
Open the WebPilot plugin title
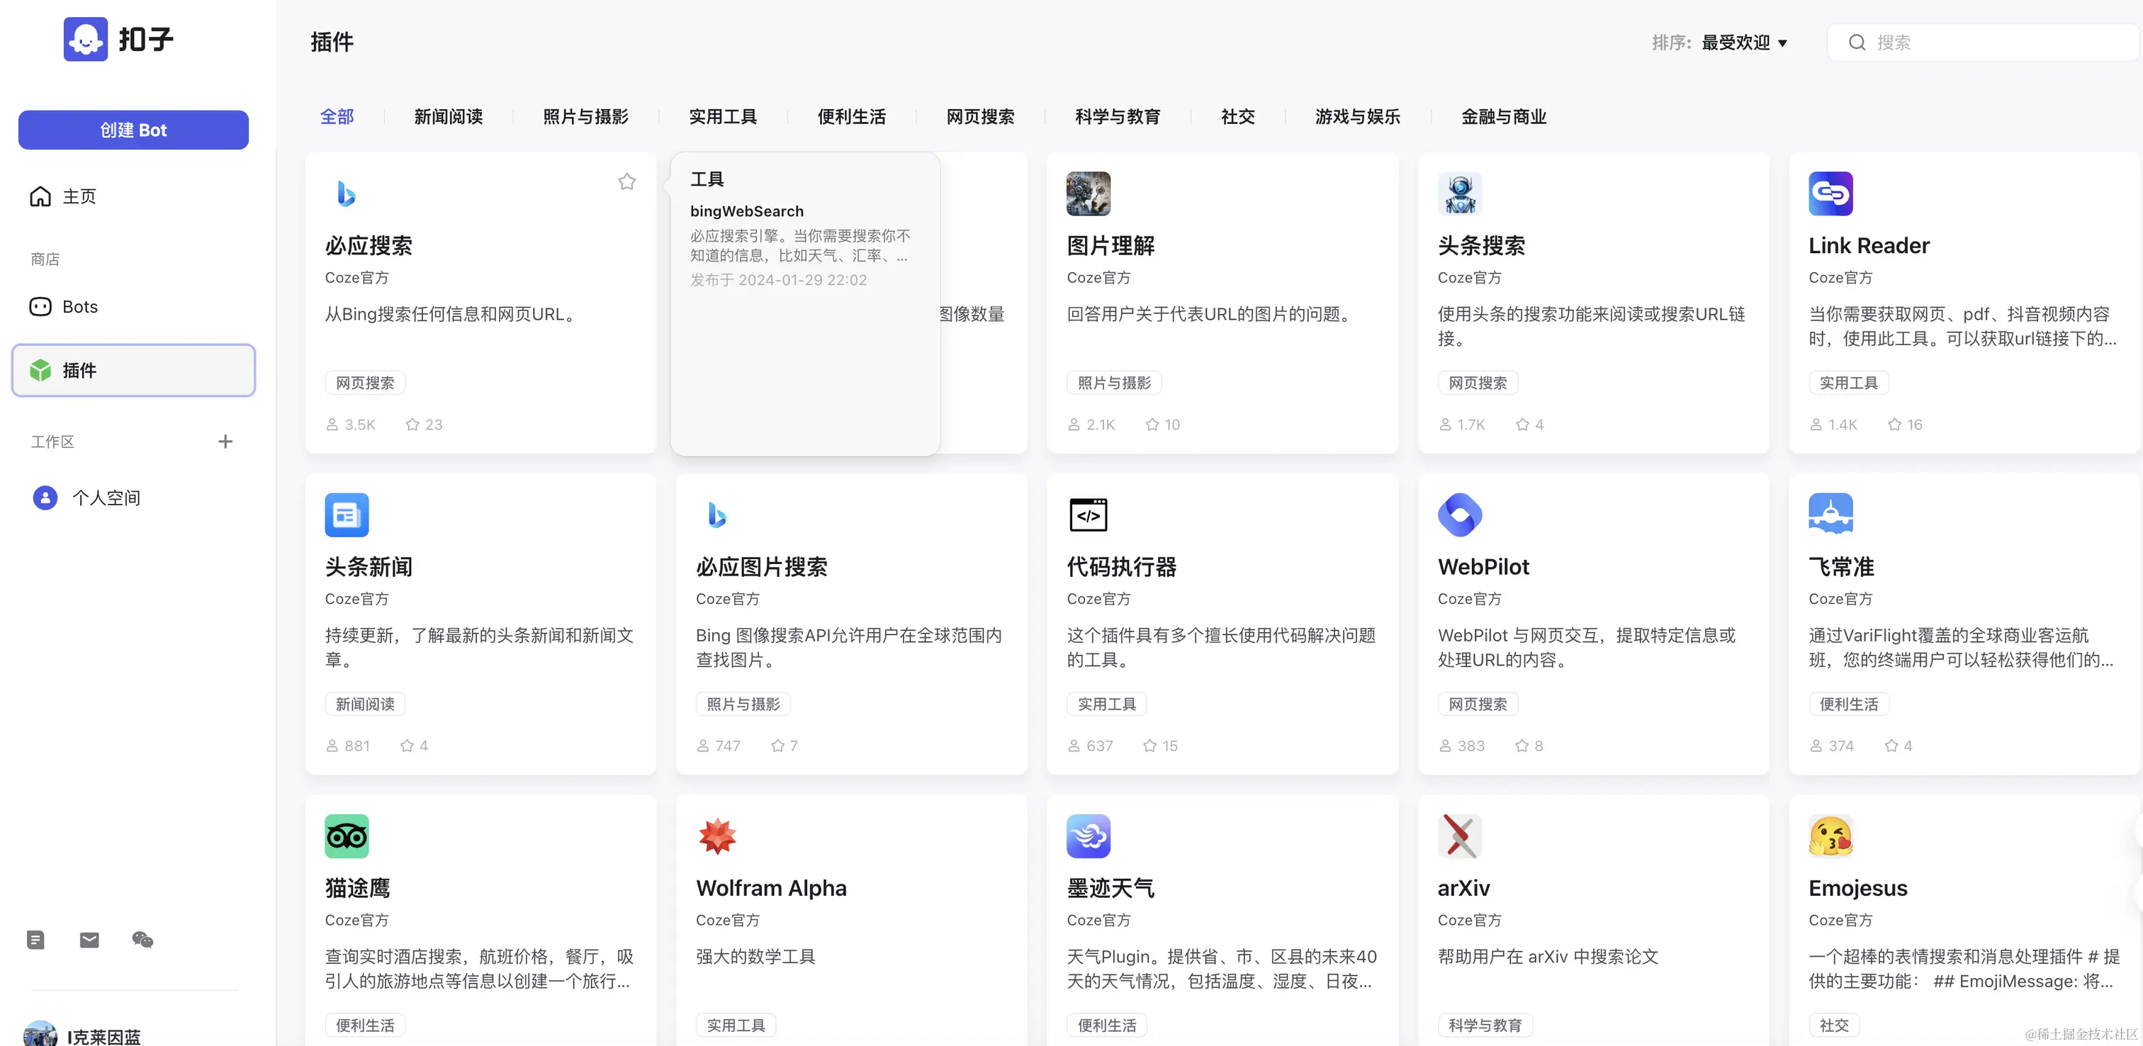(1483, 567)
